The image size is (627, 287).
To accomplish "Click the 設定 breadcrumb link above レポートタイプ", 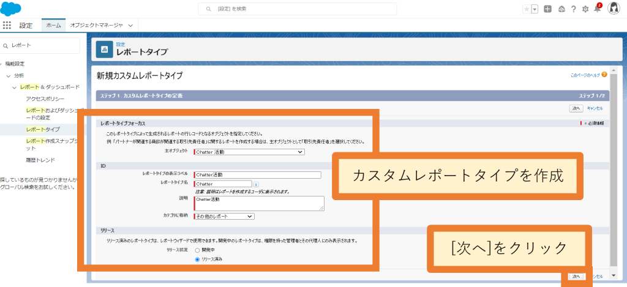I will click(x=121, y=45).
